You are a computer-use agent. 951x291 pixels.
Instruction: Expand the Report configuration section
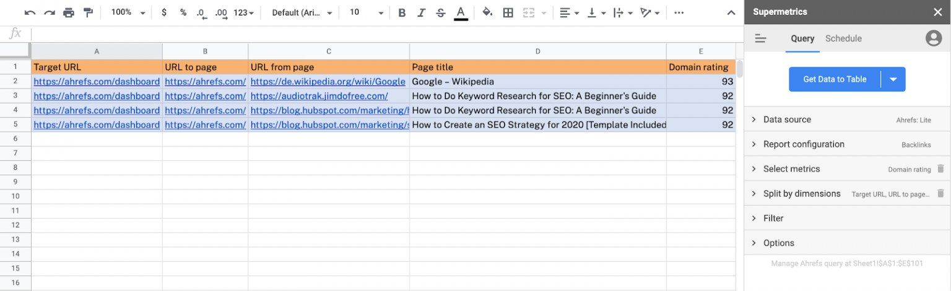[804, 144]
